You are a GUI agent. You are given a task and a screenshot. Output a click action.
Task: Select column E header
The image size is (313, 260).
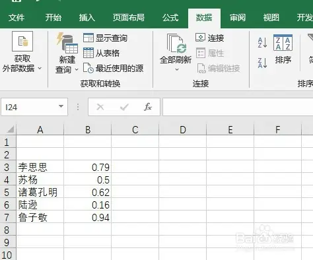point(230,129)
